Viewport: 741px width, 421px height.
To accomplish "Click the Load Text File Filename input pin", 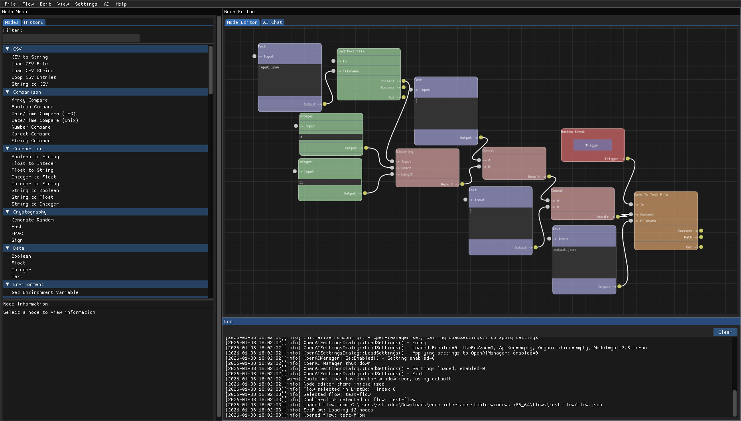I will (333, 71).
